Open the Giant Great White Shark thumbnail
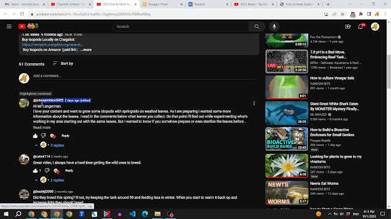This screenshot has width=391, height=219. pos(287,113)
